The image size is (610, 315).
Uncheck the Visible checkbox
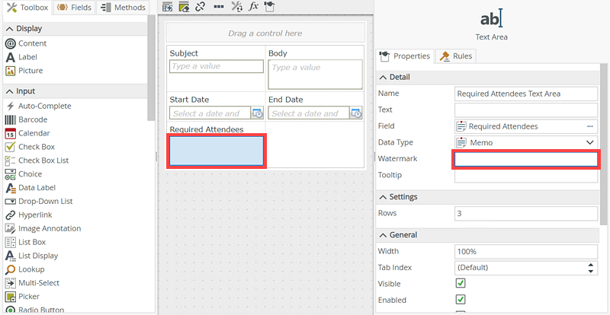(461, 284)
